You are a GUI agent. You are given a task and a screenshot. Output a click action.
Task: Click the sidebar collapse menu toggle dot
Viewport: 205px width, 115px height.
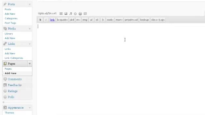[4, 102]
